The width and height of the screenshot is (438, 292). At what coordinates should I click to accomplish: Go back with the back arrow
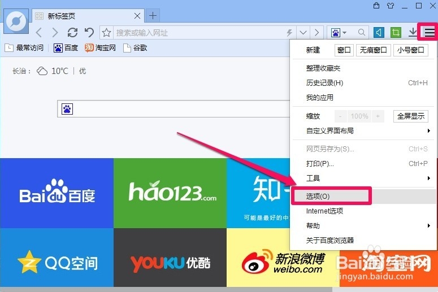tap(39, 33)
